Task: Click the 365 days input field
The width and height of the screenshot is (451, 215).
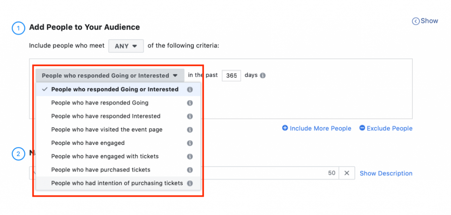Action: 231,76
